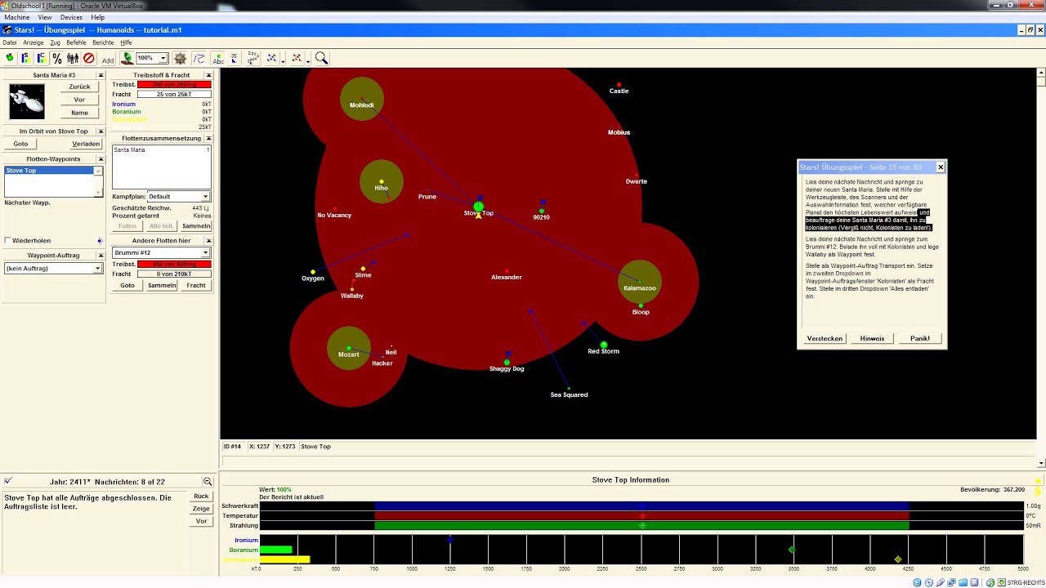
Task: Switch to surface minerals view icon
Action: [25, 58]
